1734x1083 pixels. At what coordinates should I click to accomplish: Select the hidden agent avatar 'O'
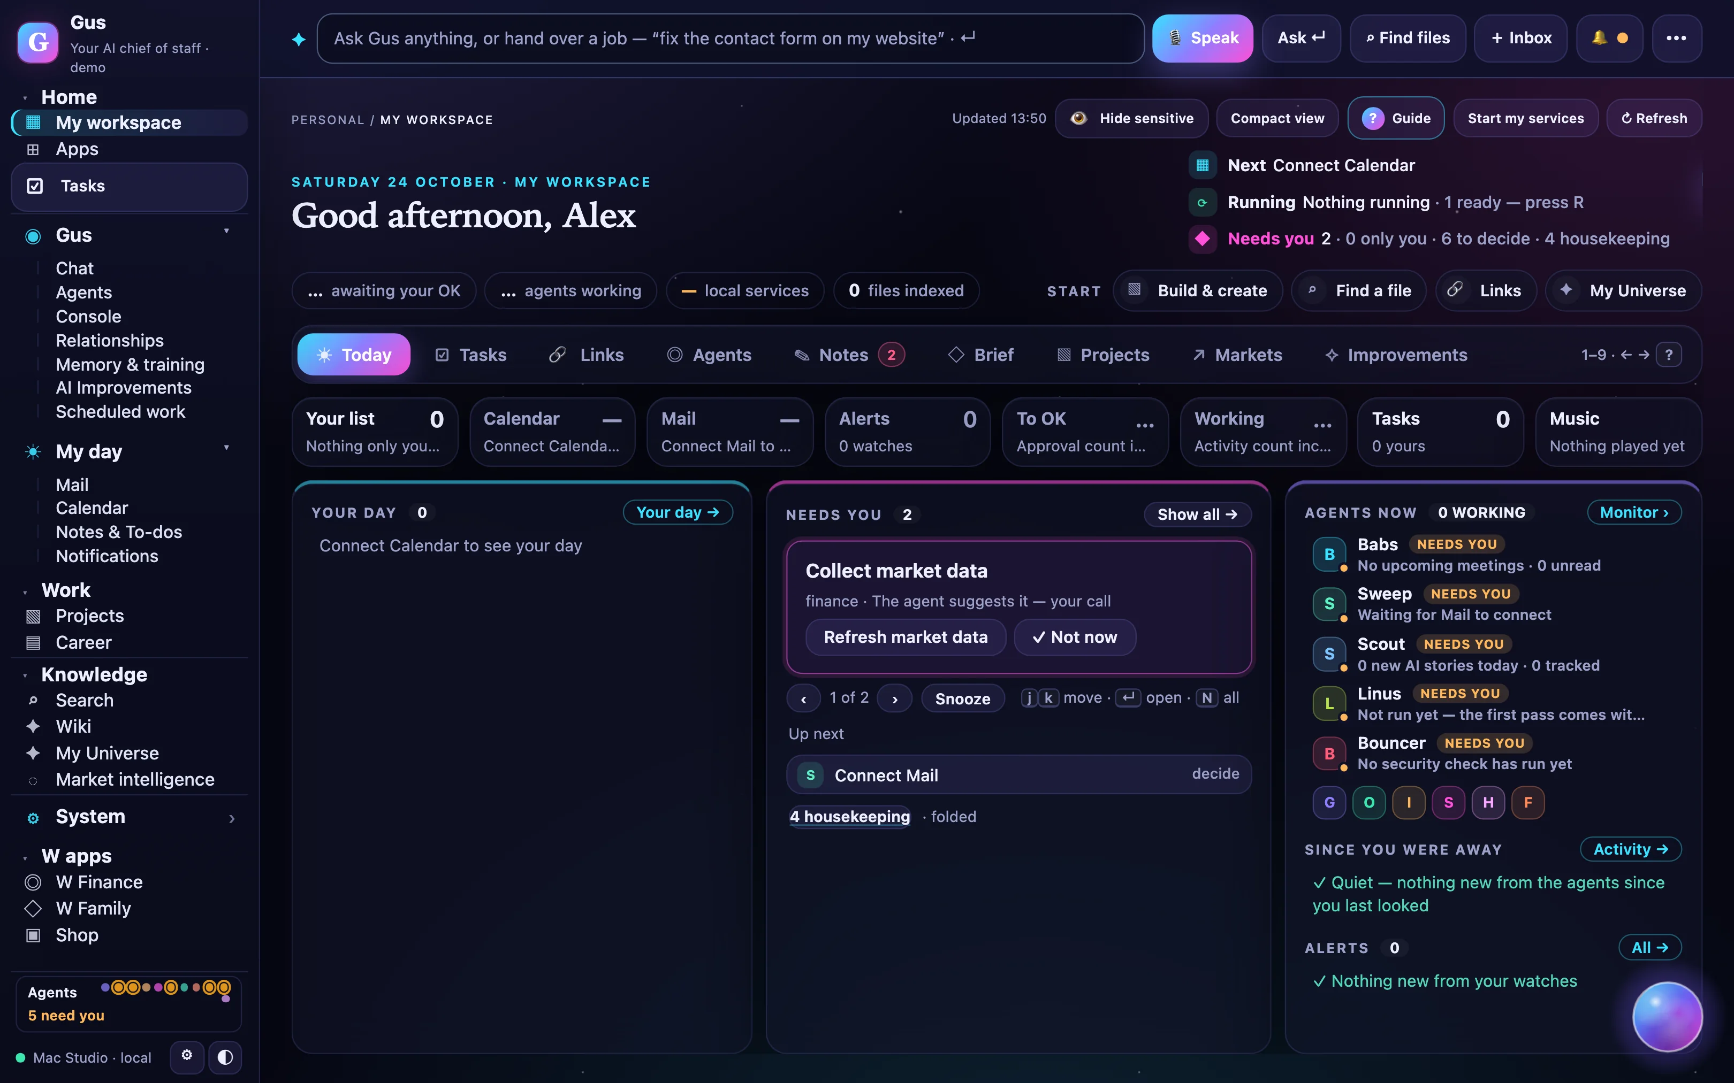pyautogui.click(x=1370, y=802)
